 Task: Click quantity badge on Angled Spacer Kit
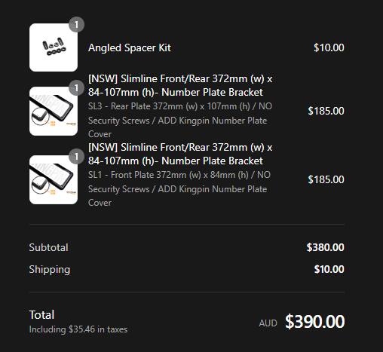76,25
